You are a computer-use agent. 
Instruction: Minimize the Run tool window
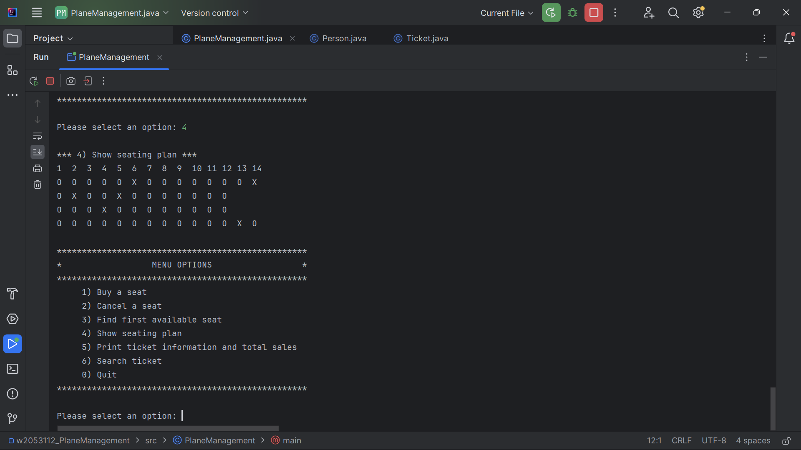pos(763,57)
